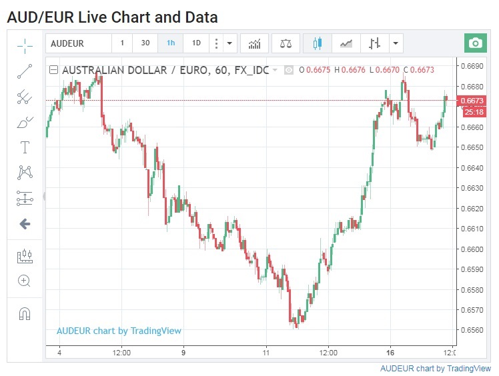499x376 pixels.
Task: Expand the time interval dropdown arrow
Action: (229, 43)
